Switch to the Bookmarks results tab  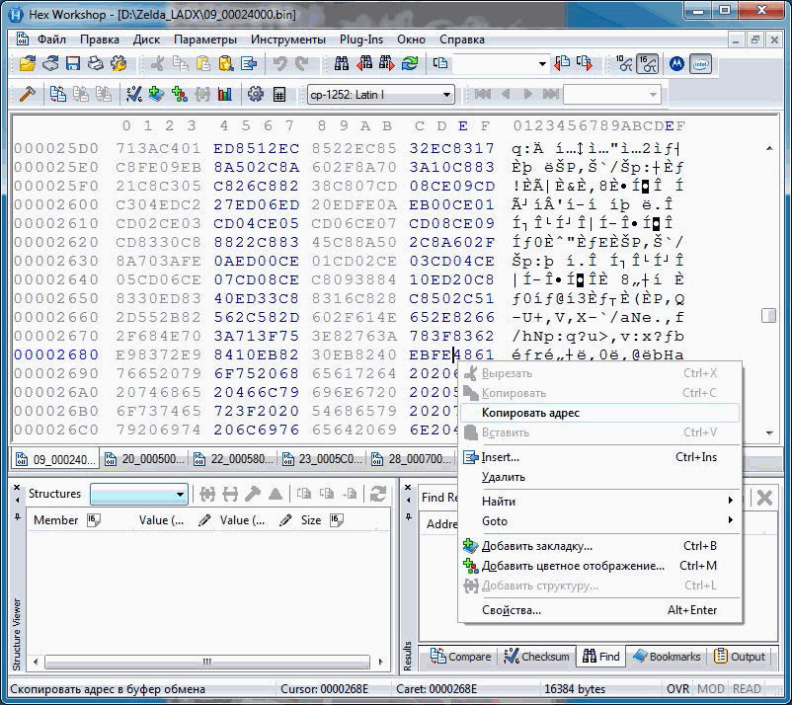pos(667,657)
